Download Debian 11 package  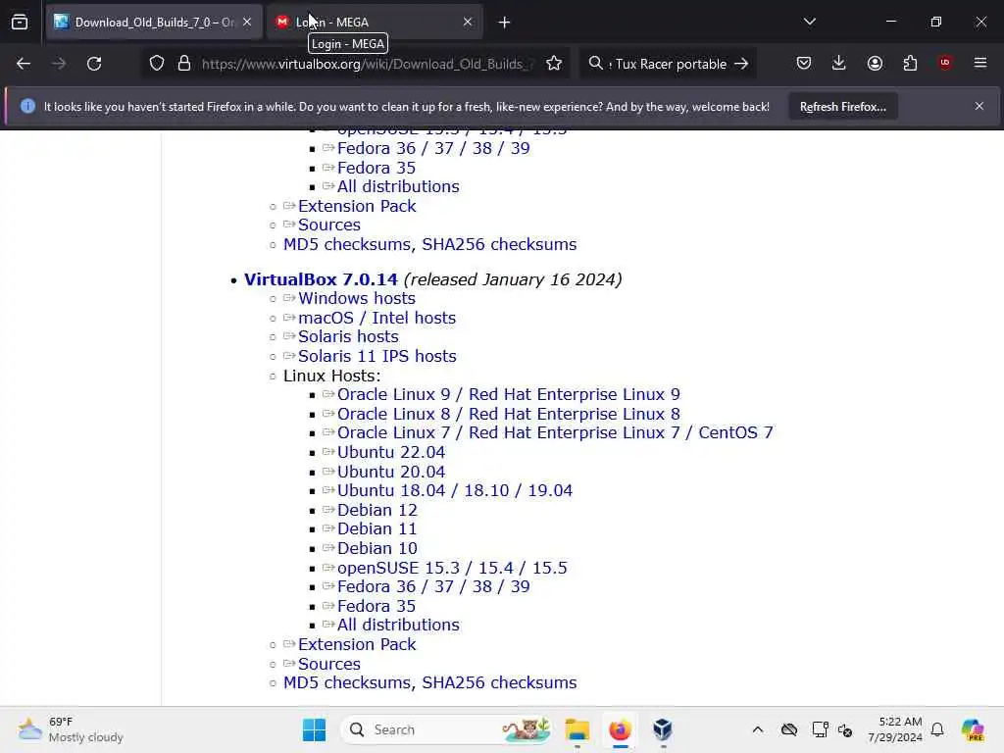(377, 528)
